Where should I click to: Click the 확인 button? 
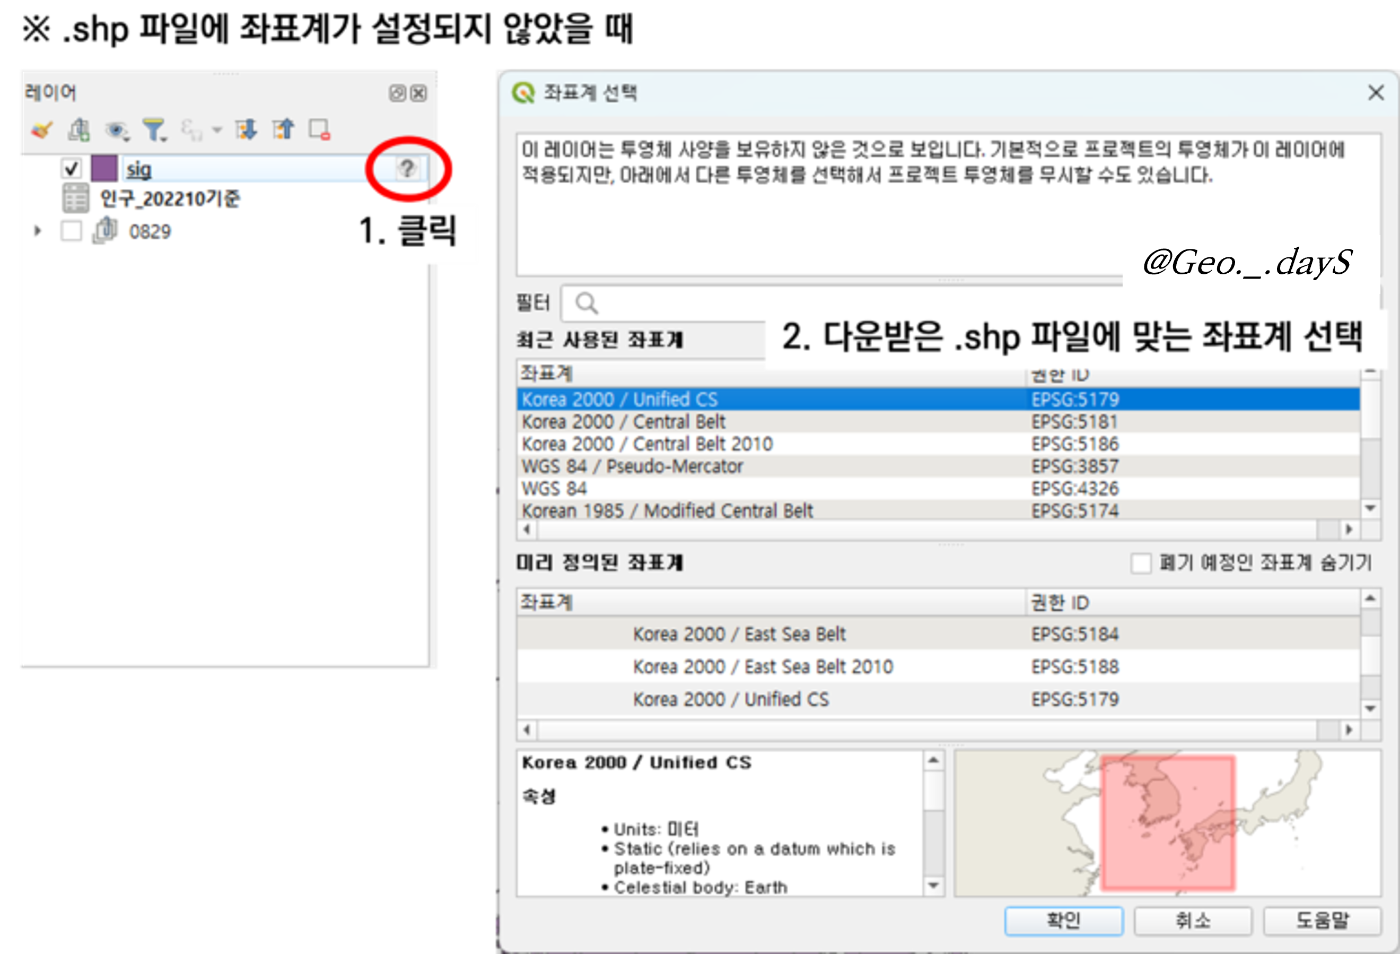[x=1064, y=921]
